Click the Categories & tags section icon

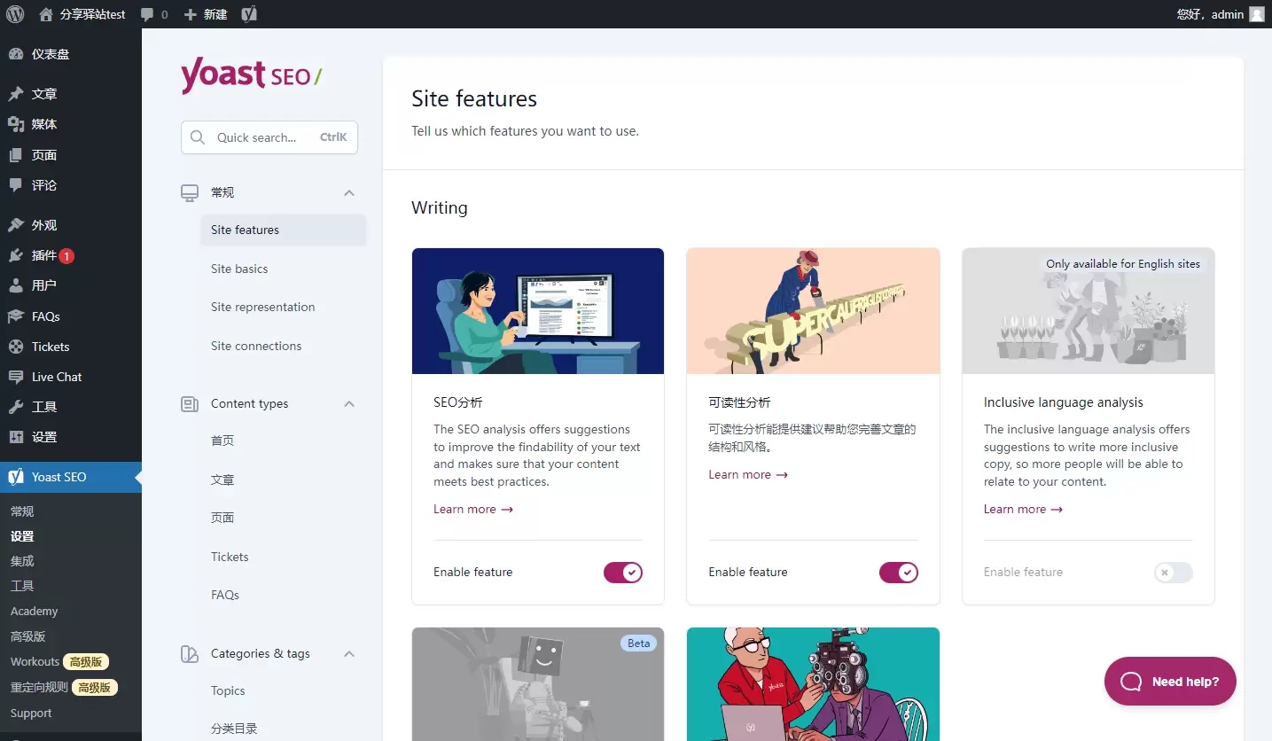click(190, 654)
